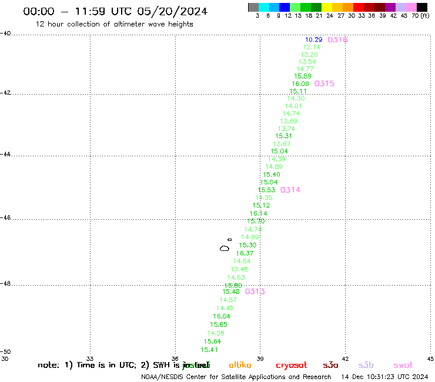Click the purple swatch in the legend
The width and height of the screenshot is (435, 382).
coord(390,7)
